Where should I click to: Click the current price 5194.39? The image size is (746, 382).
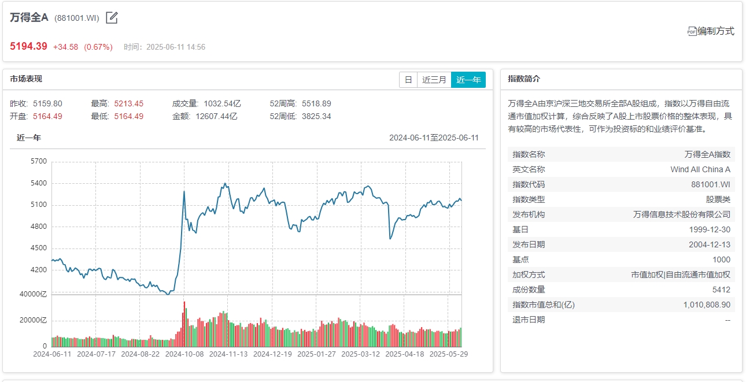(x=28, y=46)
